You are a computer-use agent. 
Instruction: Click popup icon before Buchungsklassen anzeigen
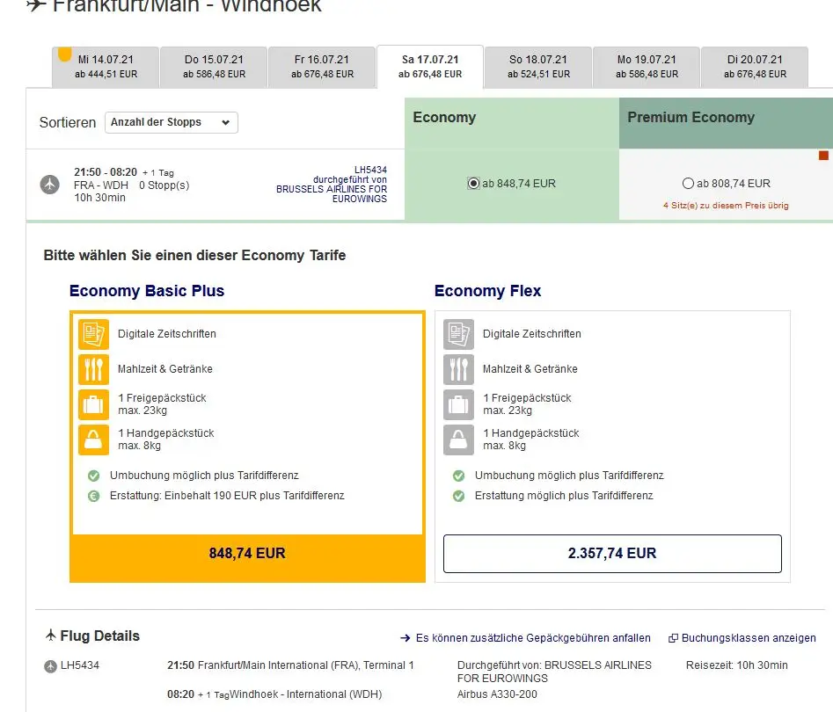click(673, 638)
